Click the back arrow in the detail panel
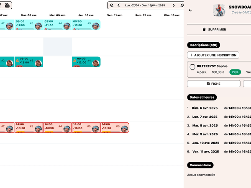This screenshot has width=251, height=188. pos(191,10)
